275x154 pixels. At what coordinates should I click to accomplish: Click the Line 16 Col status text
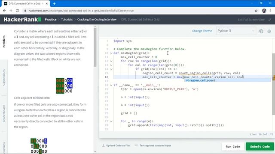click(261, 134)
